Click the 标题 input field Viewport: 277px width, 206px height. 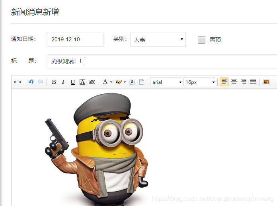tap(162, 61)
